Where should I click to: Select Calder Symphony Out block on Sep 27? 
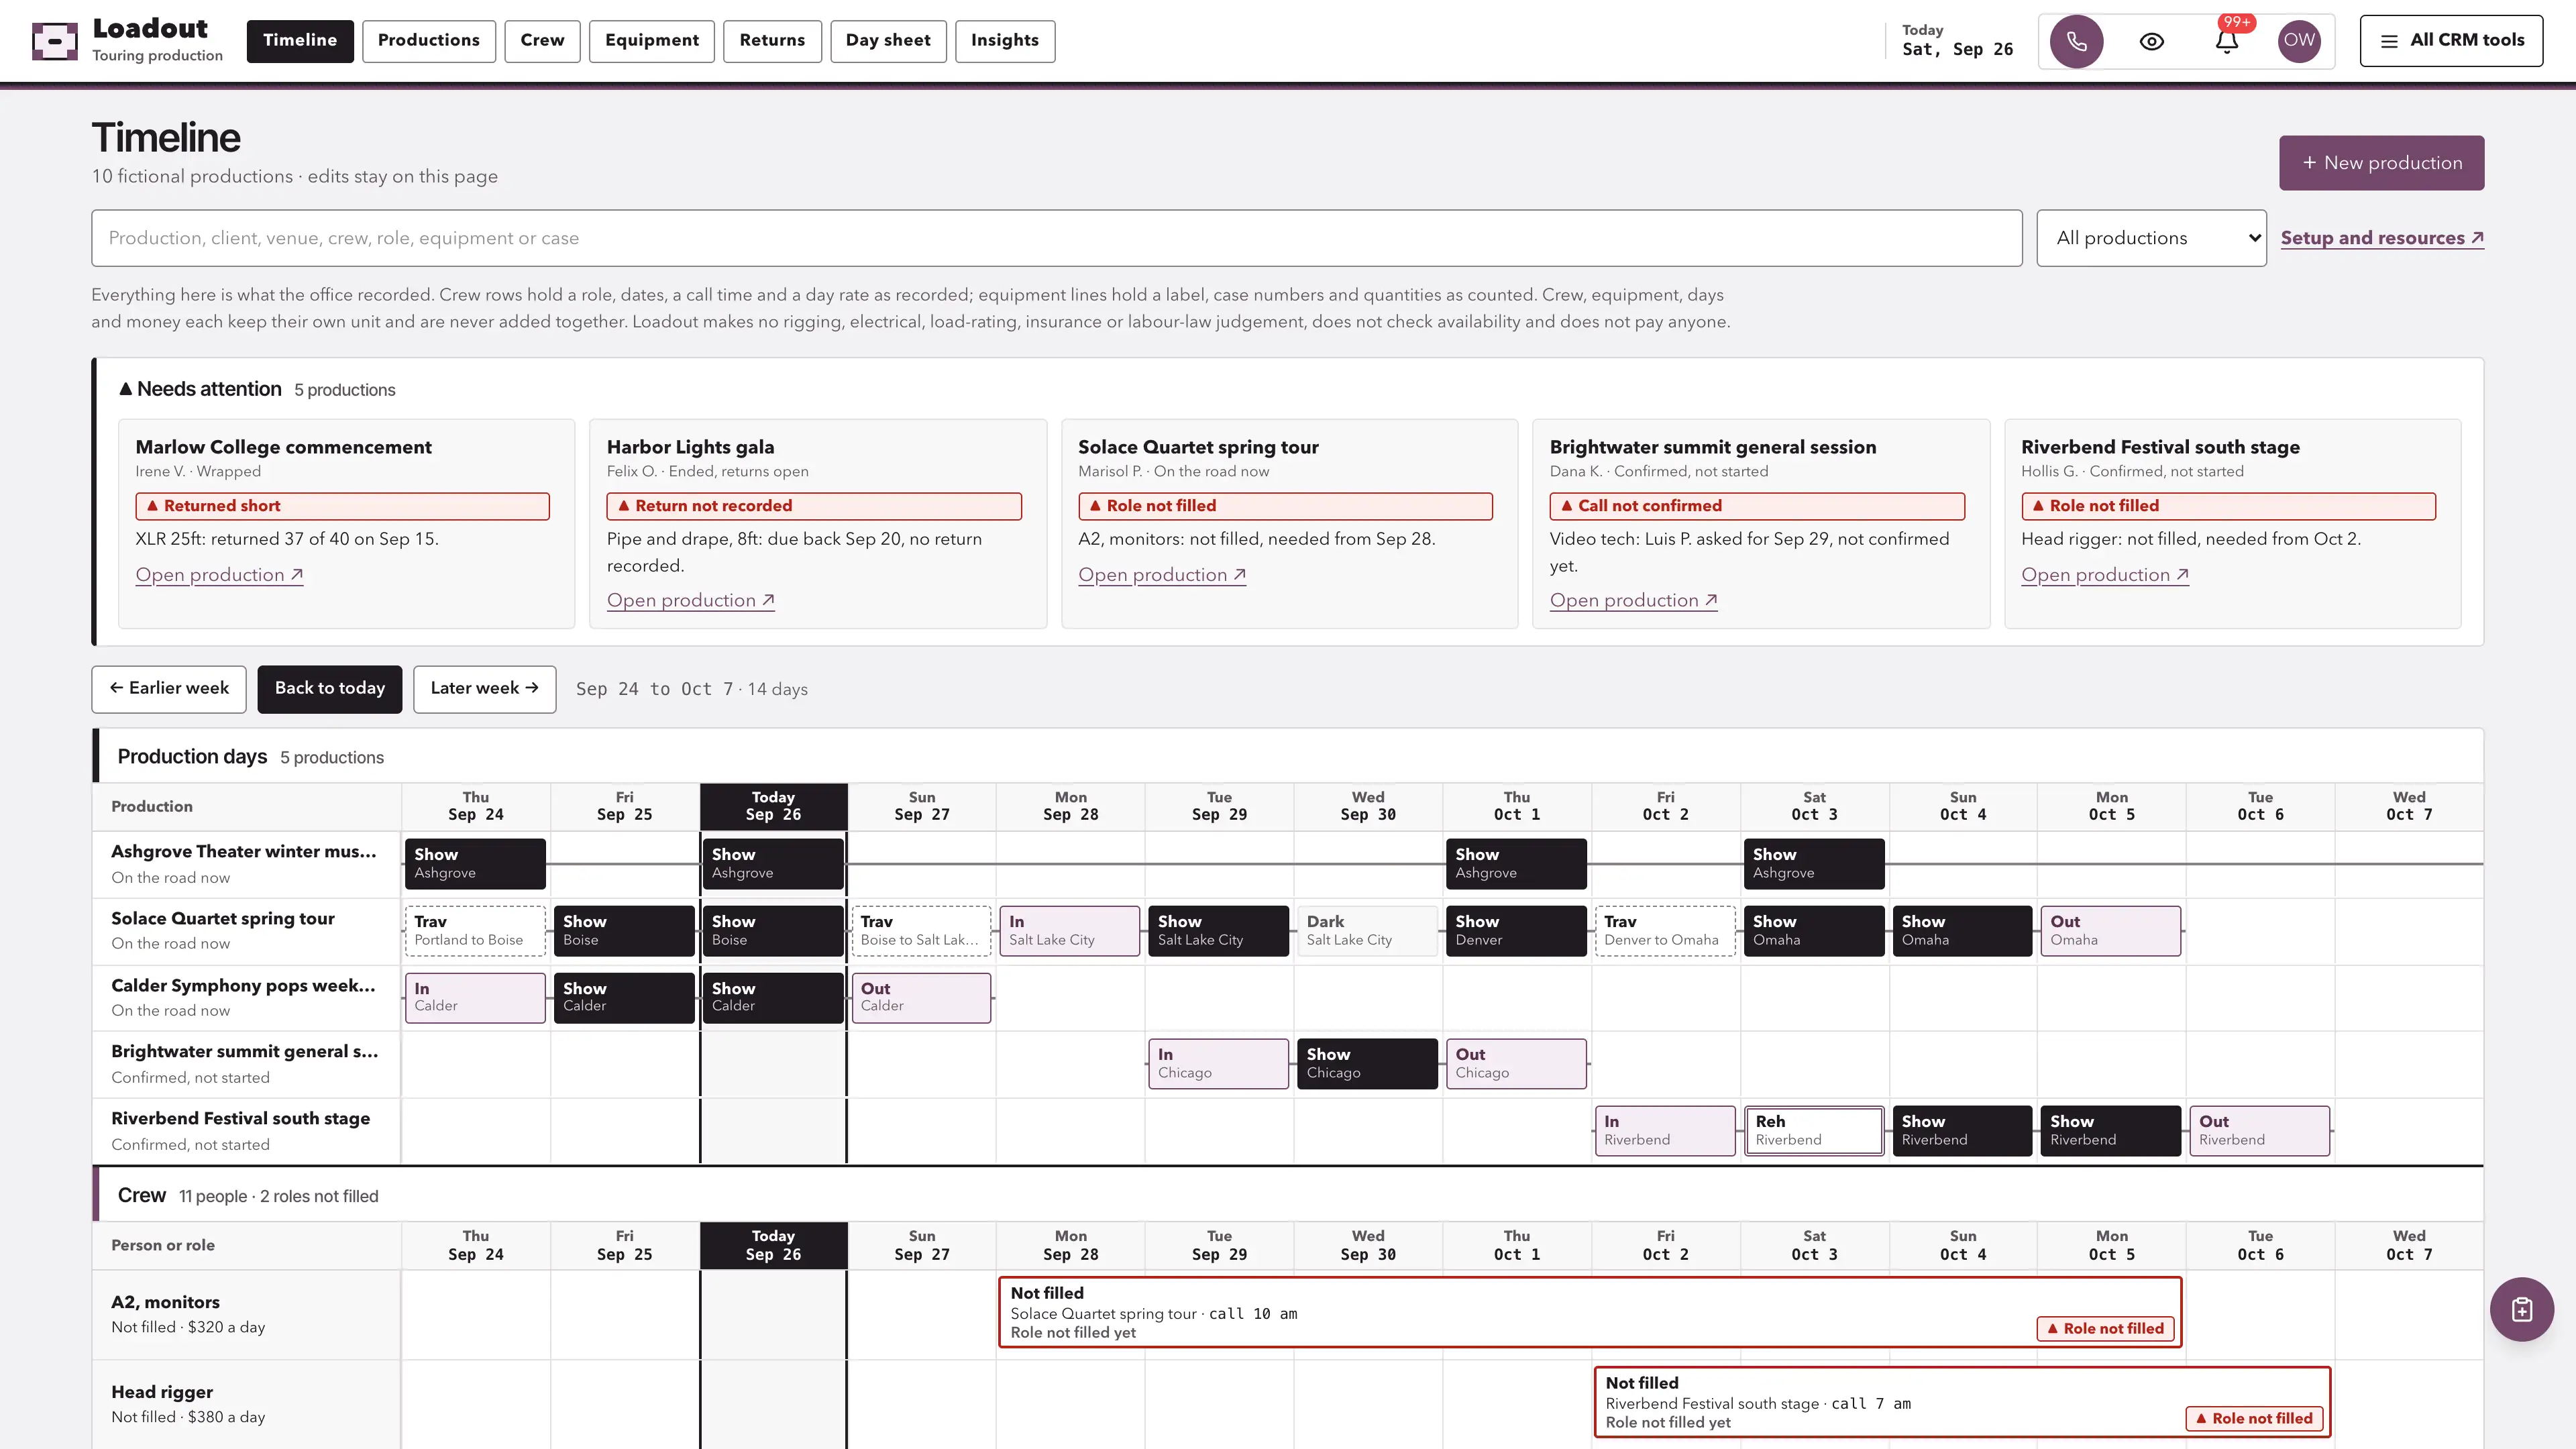(x=921, y=998)
